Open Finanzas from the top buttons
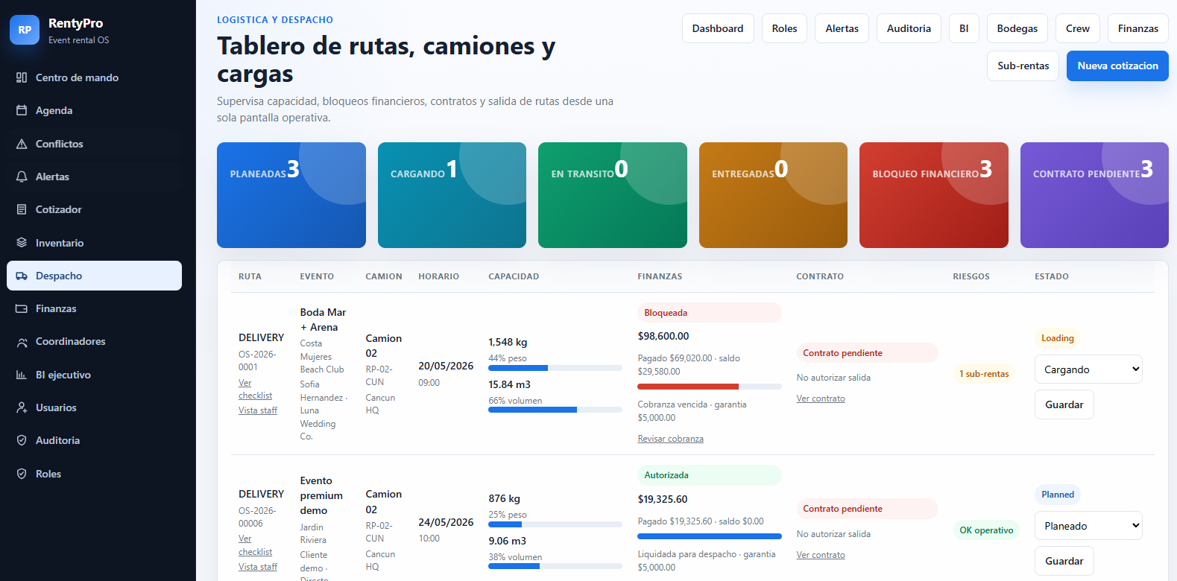The width and height of the screenshot is (1177, 581). pos(1138,28)
